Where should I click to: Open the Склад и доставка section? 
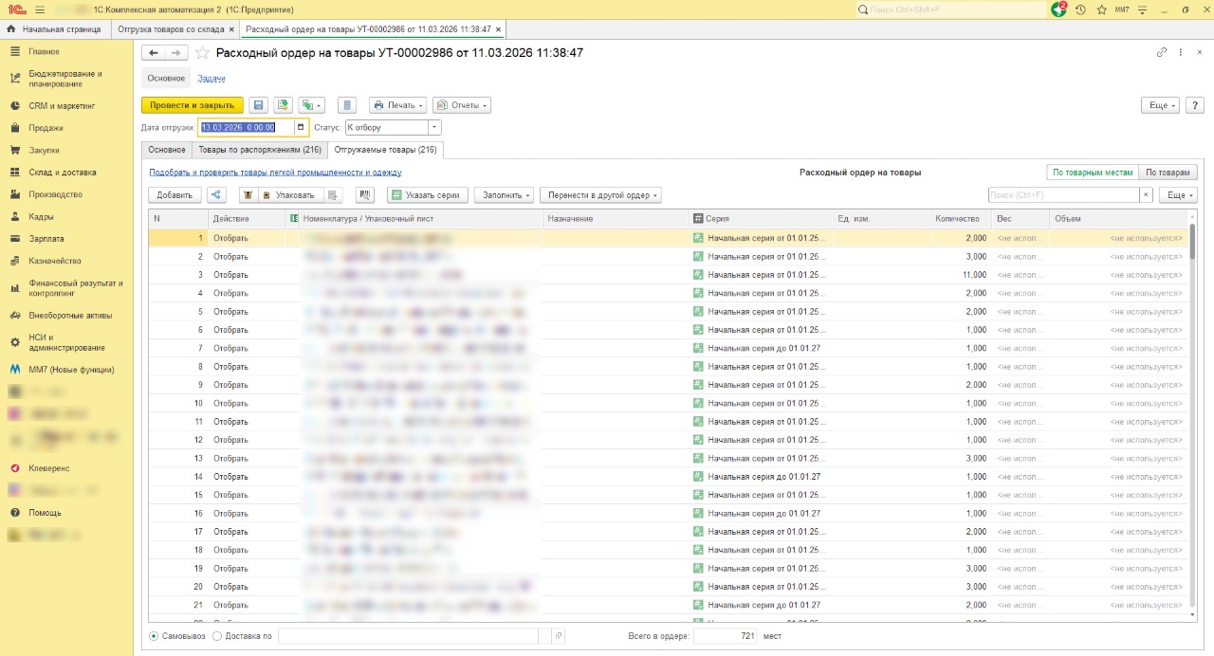(x=63, y=173)
